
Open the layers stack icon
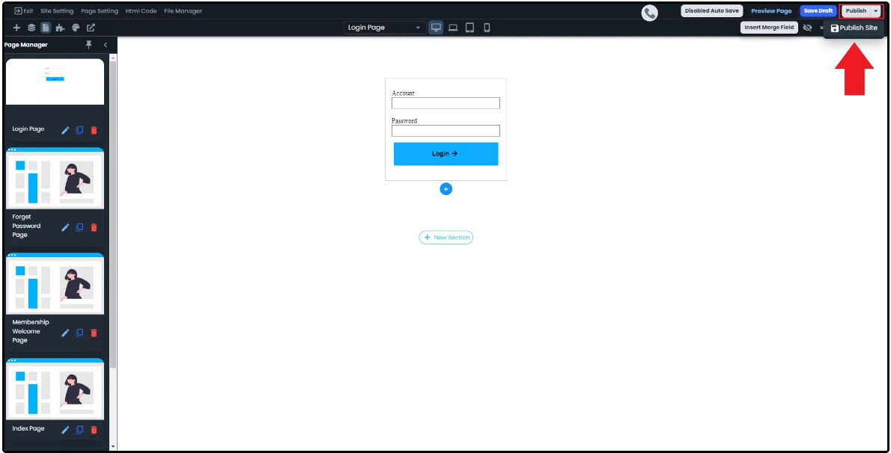coord(31,28)
